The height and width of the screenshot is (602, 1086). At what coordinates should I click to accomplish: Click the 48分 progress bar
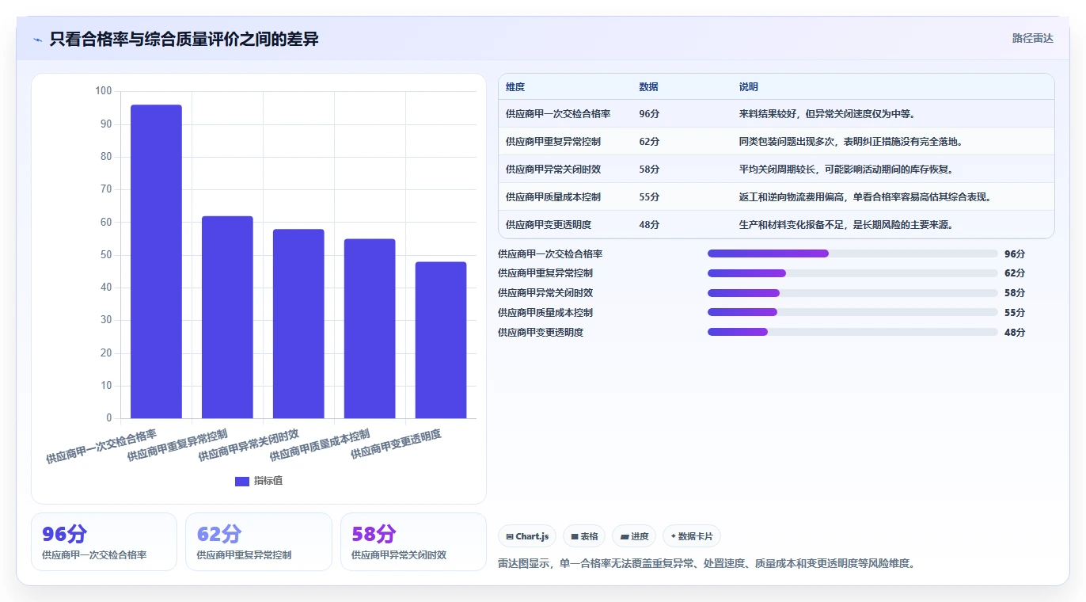852,332
